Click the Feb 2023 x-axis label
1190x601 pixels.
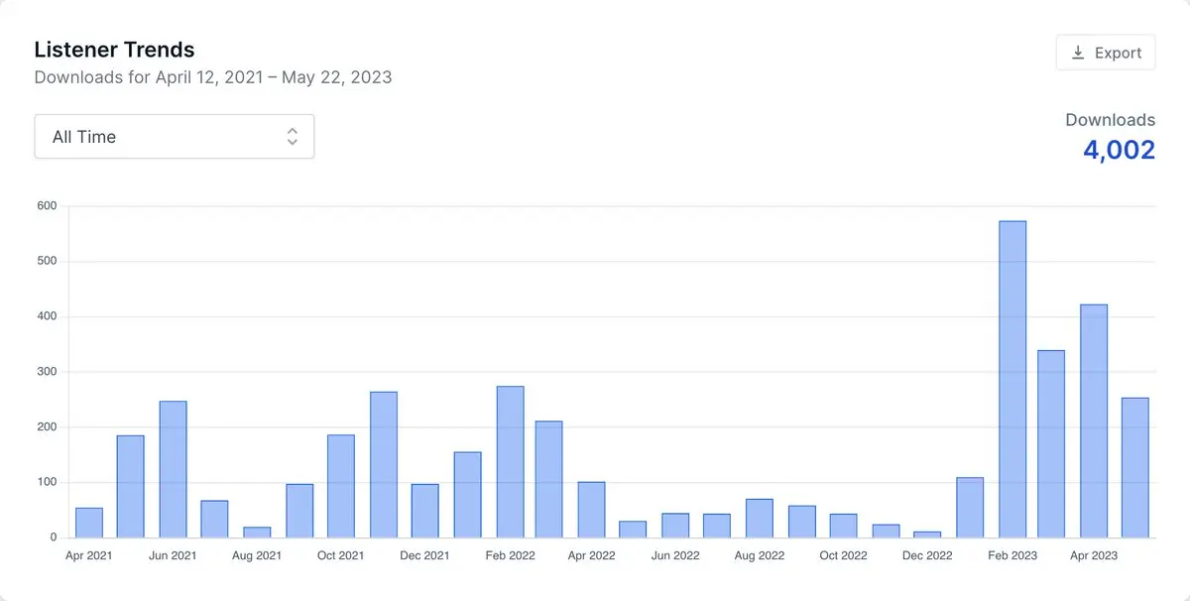coord(1011,555)
